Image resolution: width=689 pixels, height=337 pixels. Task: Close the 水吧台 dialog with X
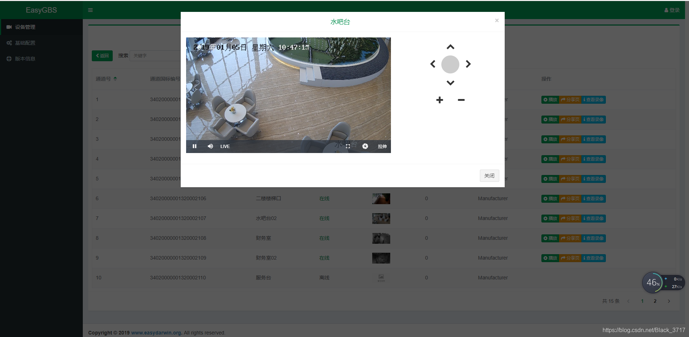pyautogui.click(x=497, y=21)
